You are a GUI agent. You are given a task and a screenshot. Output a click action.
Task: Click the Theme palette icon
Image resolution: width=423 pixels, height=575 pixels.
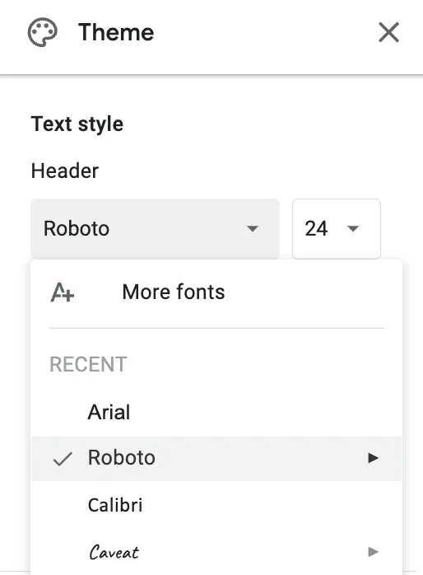tap(43, 32)
